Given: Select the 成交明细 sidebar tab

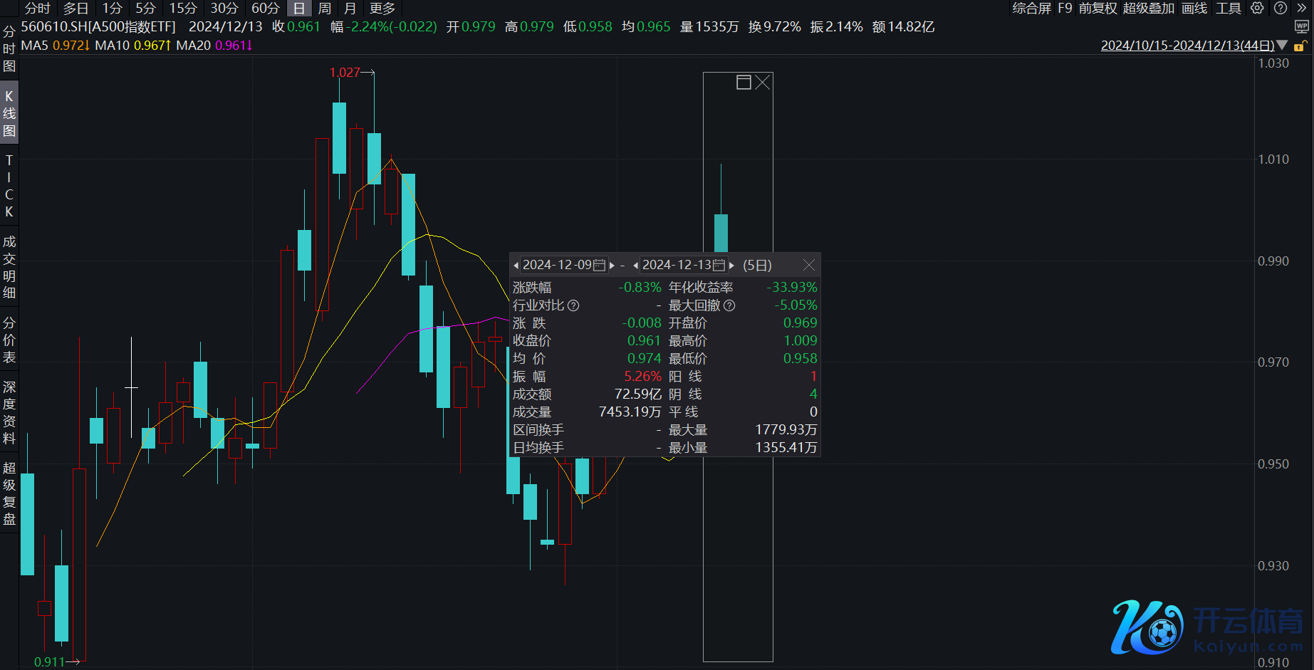Looking at the screenshot, I should tap(9, 267).
